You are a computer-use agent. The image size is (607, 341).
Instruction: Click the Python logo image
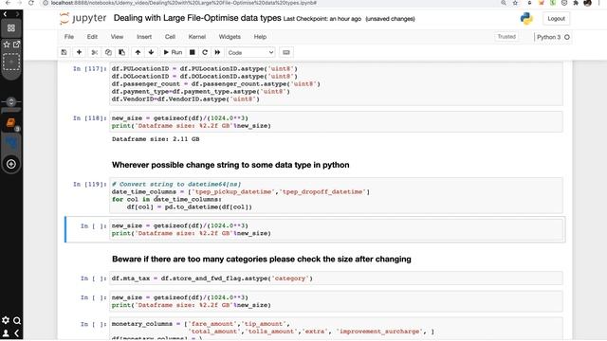[526, 19]
